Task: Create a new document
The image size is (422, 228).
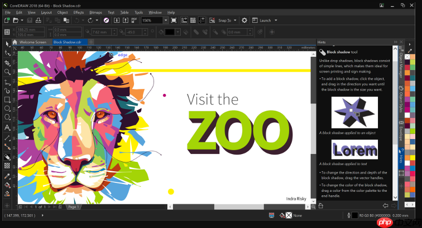Action: click(7, 20)
